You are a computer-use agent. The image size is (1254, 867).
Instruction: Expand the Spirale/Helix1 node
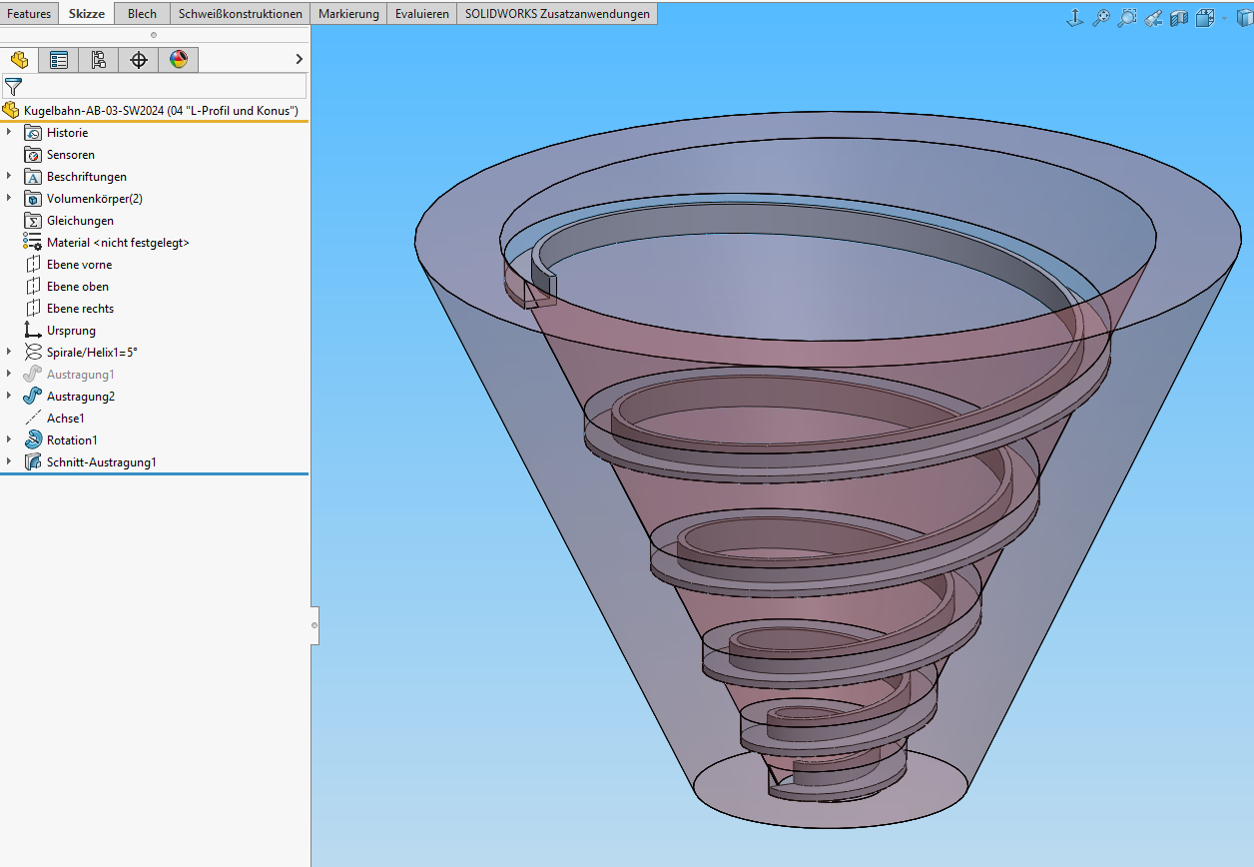coord(9,353)
